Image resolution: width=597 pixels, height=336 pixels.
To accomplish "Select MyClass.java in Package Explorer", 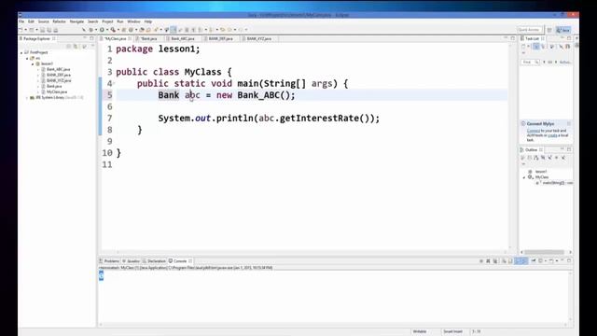I will [x=56, y=91].
